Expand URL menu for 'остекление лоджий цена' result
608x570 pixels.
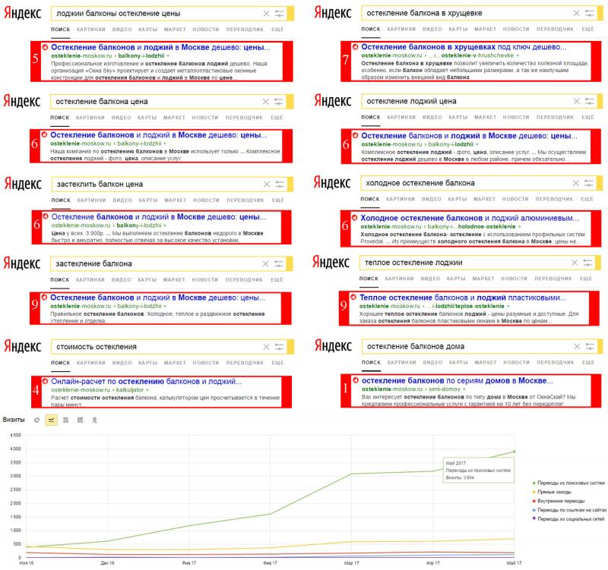(x=477, y=144)
